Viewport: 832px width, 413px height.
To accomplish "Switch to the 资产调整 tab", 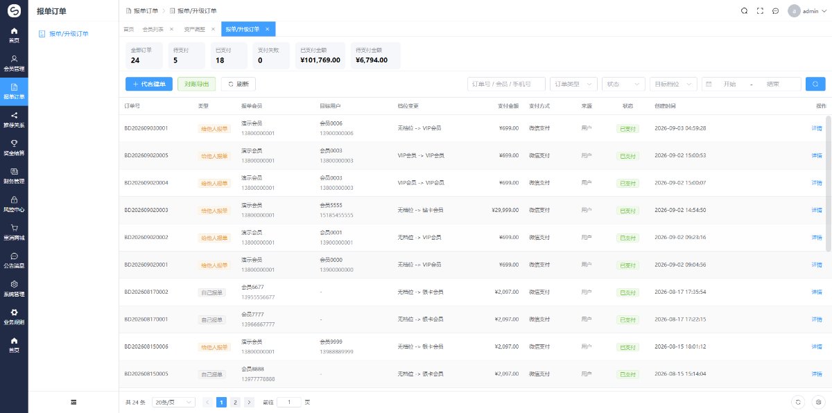I will pos(195,29).
